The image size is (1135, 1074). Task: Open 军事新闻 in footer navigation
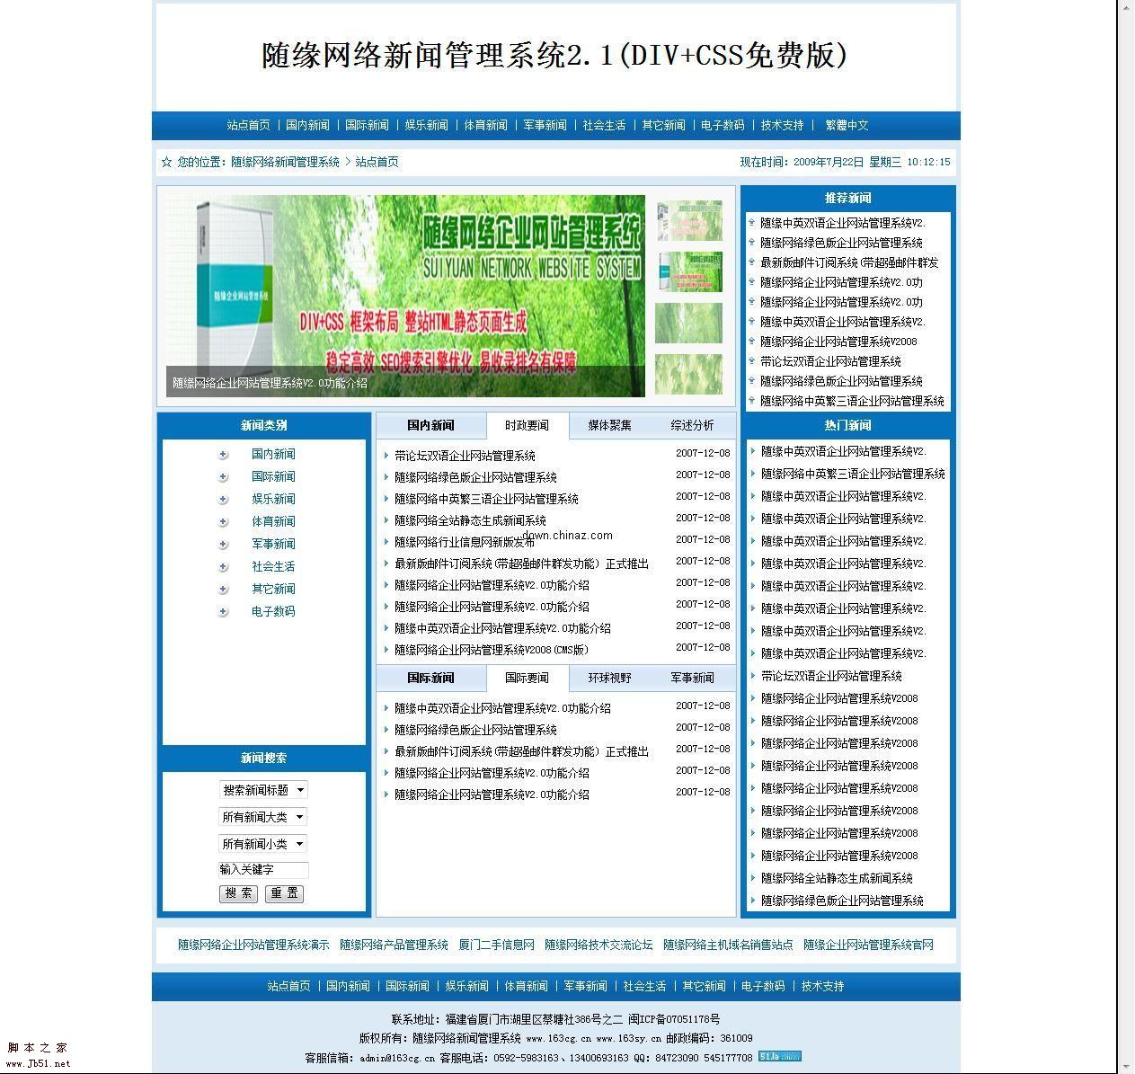click(585, 986)
